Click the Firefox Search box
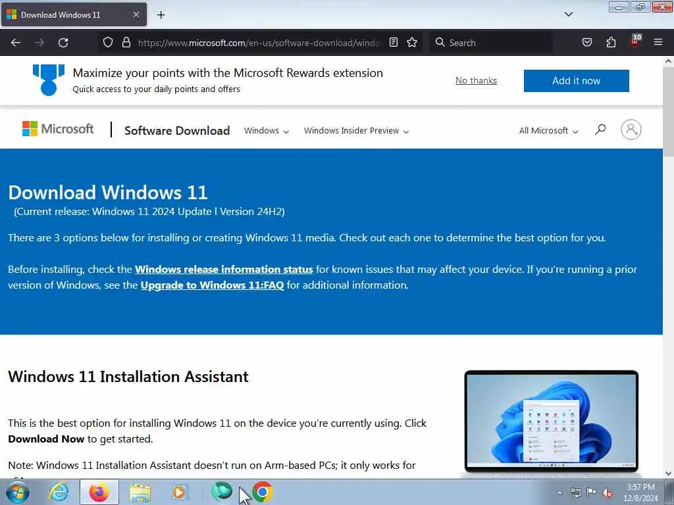The image size is (674, 505). 491,43
